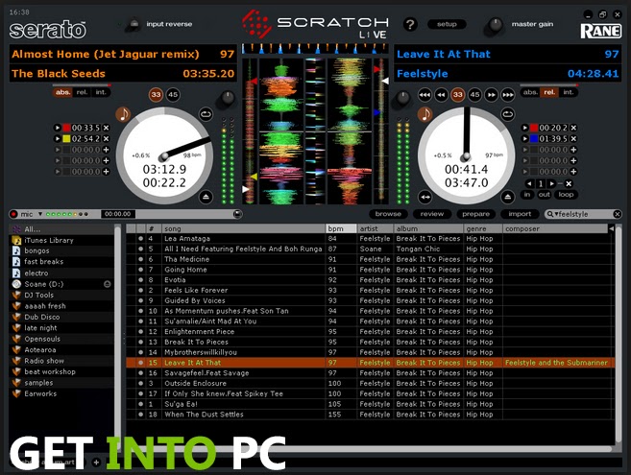Toggle repeat loop icon on right deck
The width and height of the screenshot is (631, 475).
pos(508,114)
